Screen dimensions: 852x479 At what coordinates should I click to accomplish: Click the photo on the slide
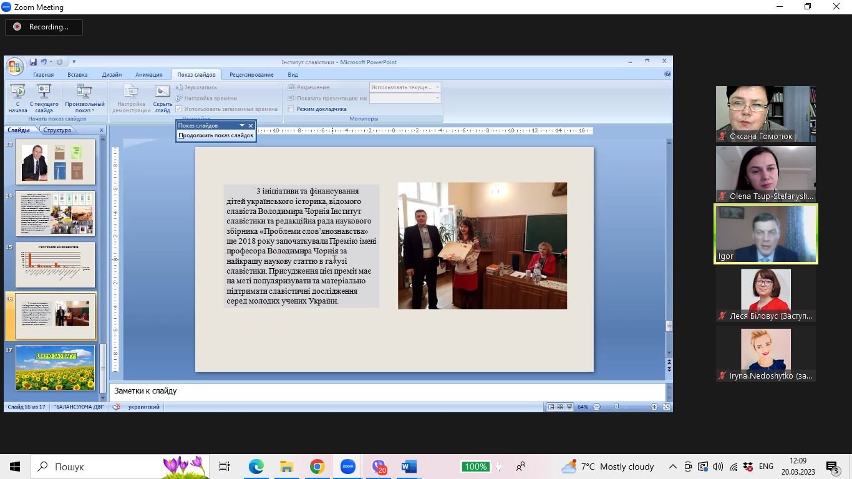482,246
